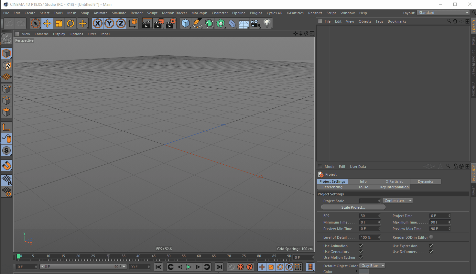Activate the Move tool
The width and height of the screenshot is (476, 274).
click(x=47, y=23)
